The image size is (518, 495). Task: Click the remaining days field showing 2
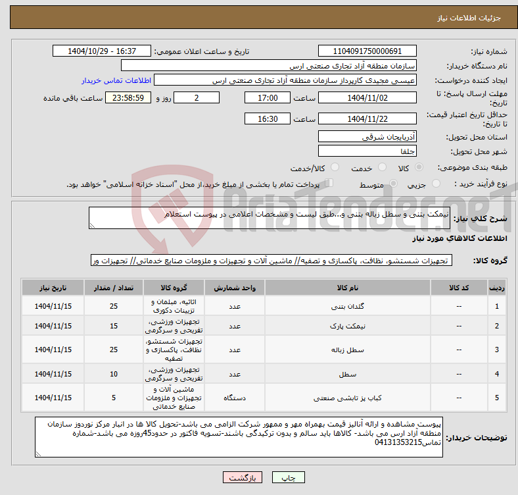pyautogui.click(x=197, y=97)
